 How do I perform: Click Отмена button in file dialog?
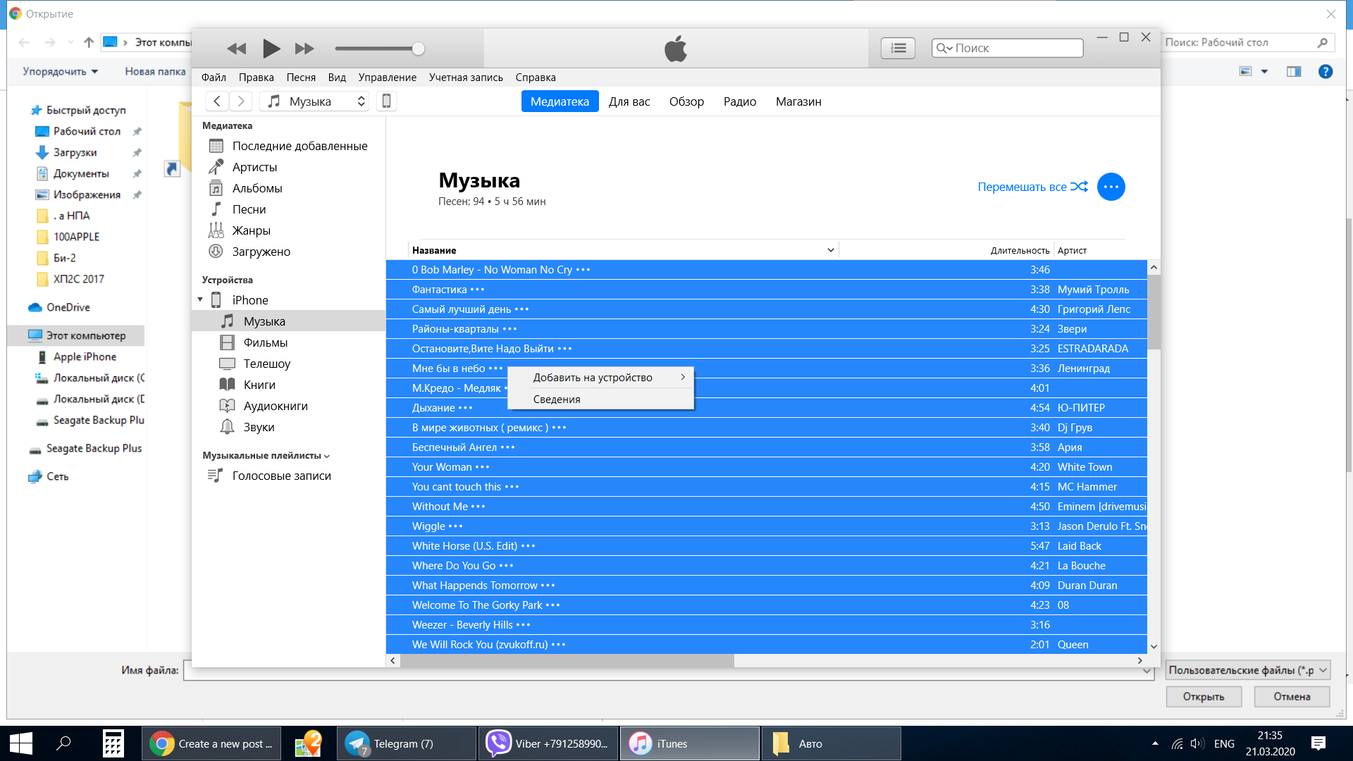(x=1292, y=697)
